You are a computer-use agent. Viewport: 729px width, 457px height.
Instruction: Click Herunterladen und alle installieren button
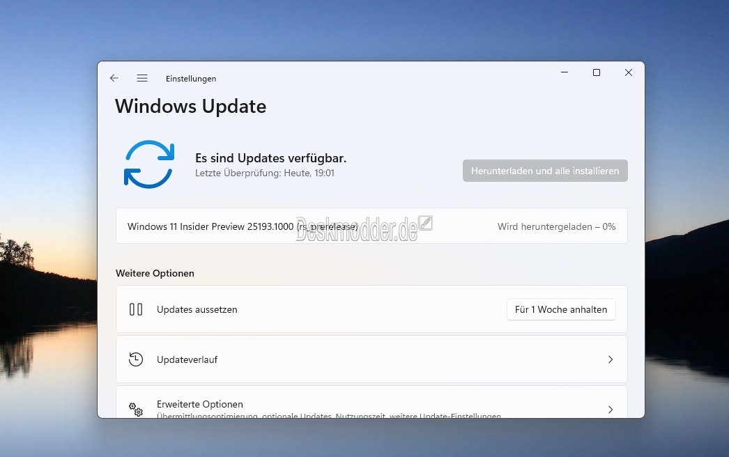(545, 171)
